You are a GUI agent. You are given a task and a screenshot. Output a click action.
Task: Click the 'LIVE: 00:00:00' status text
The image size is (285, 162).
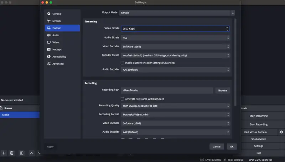tap(213, 160)
